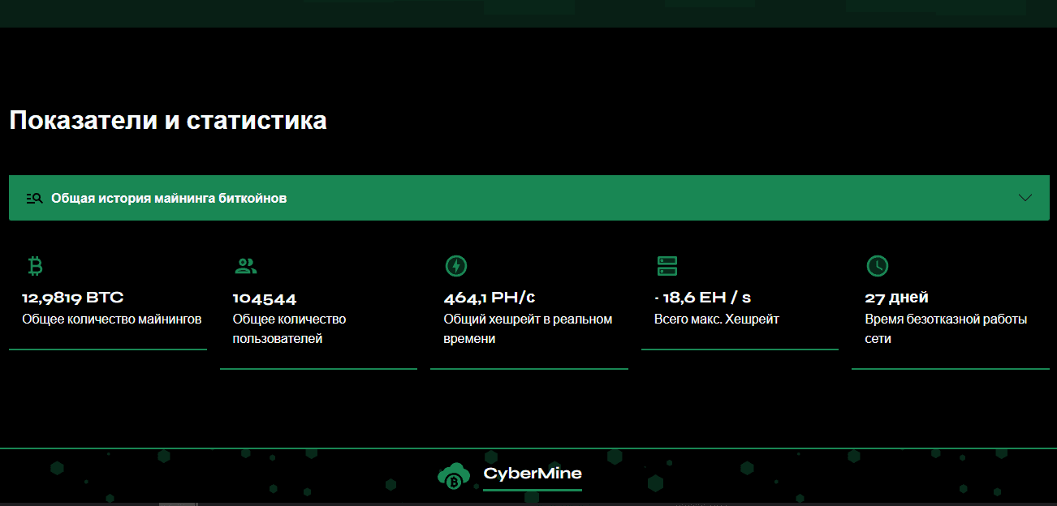Click the "18,6 EH / s" max hashrate stat
1057x506 pixels.
pos(704,297)
